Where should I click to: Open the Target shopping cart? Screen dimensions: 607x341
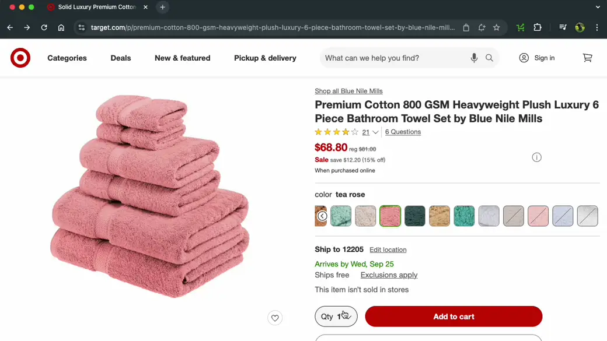coord(587,58)
